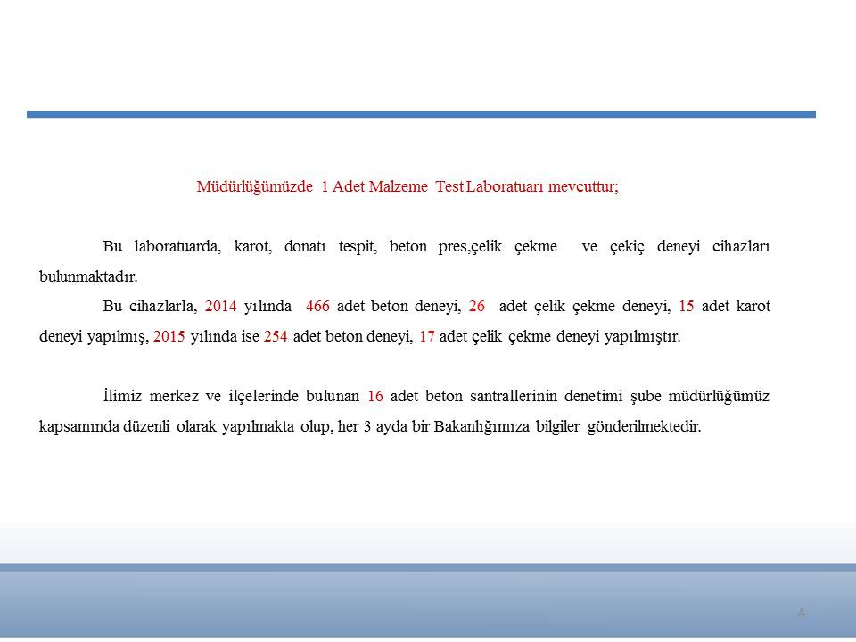The height and width of the screenshot is (642, 856).
Task: Click the red number '254'
Action: click(x=276, y=336)
